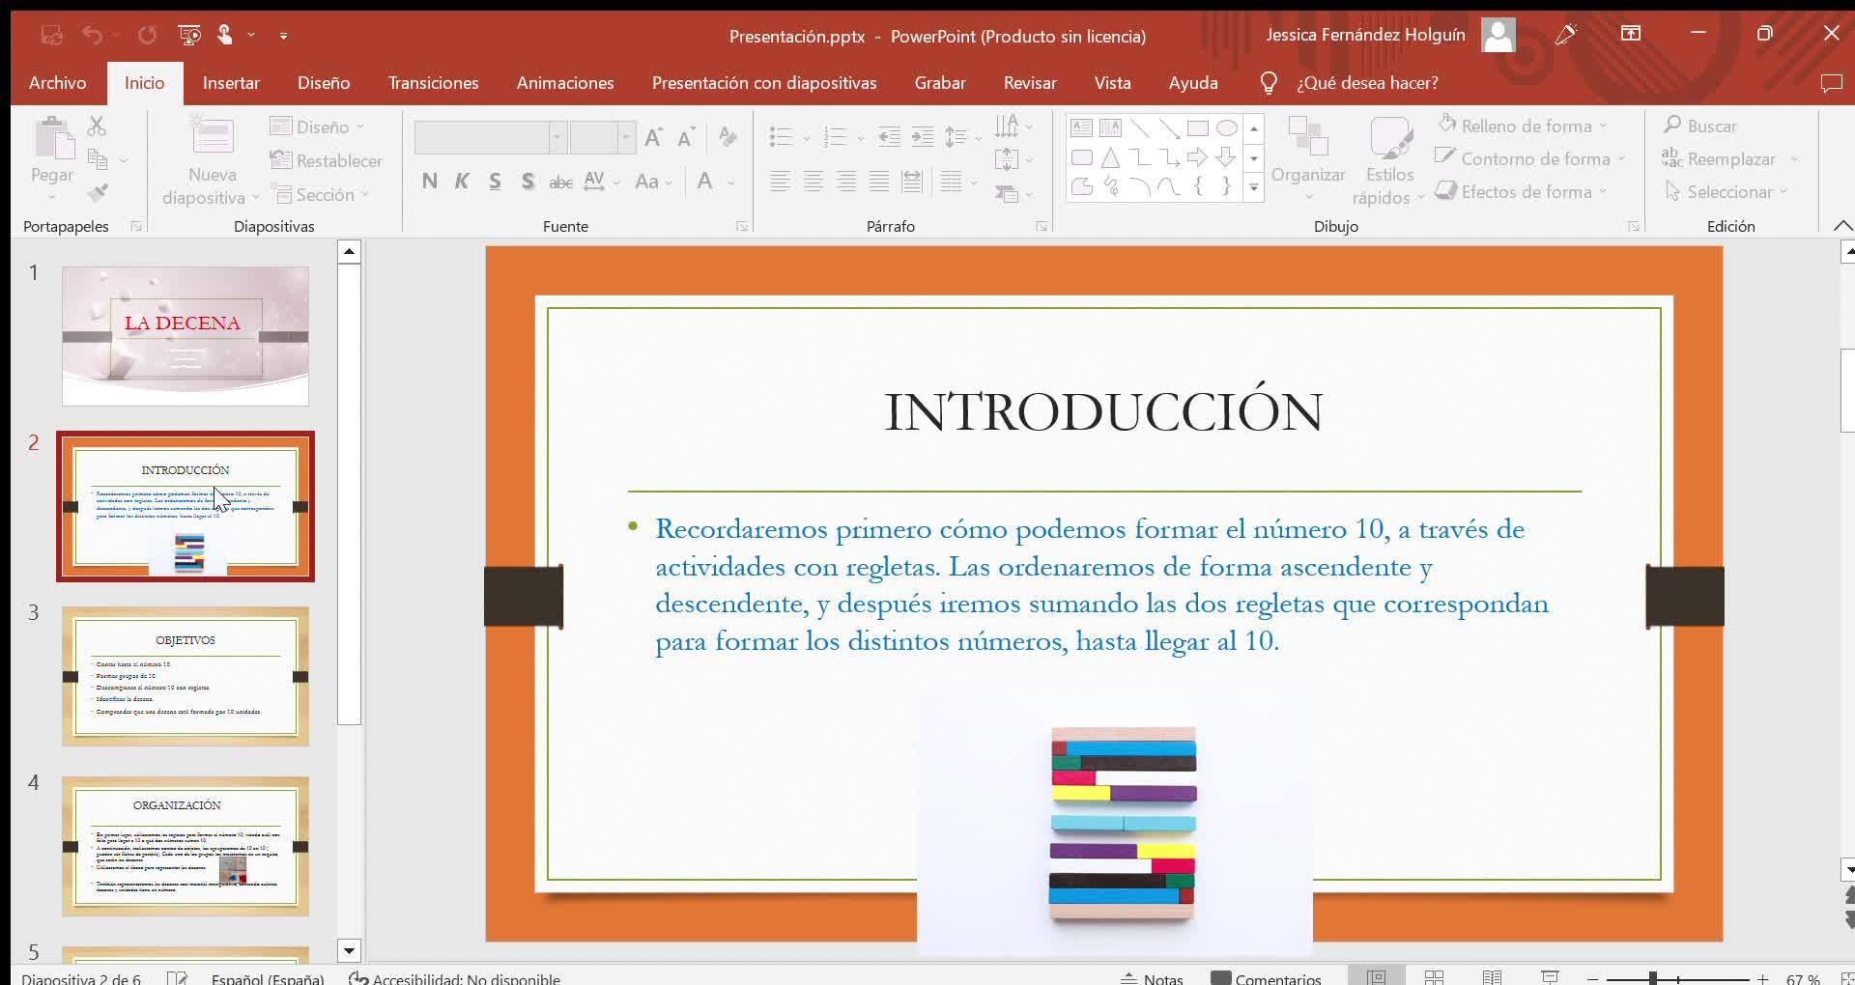This screenshot has width=1855, height=985.
Task: Toggle the Comentarios pane
Action: [1266, 978]
